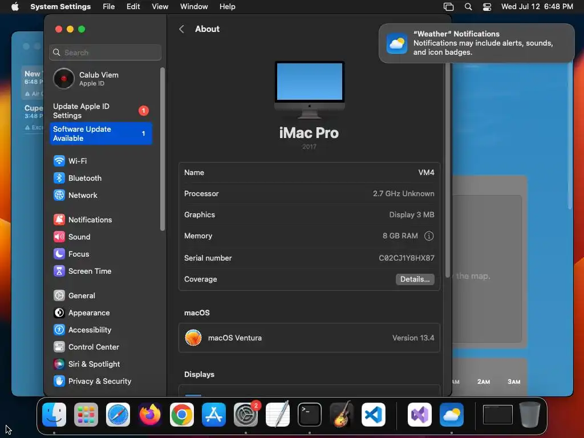584x438 pixels.
Task: Open the Apple menu
Action: pos(15,7)
